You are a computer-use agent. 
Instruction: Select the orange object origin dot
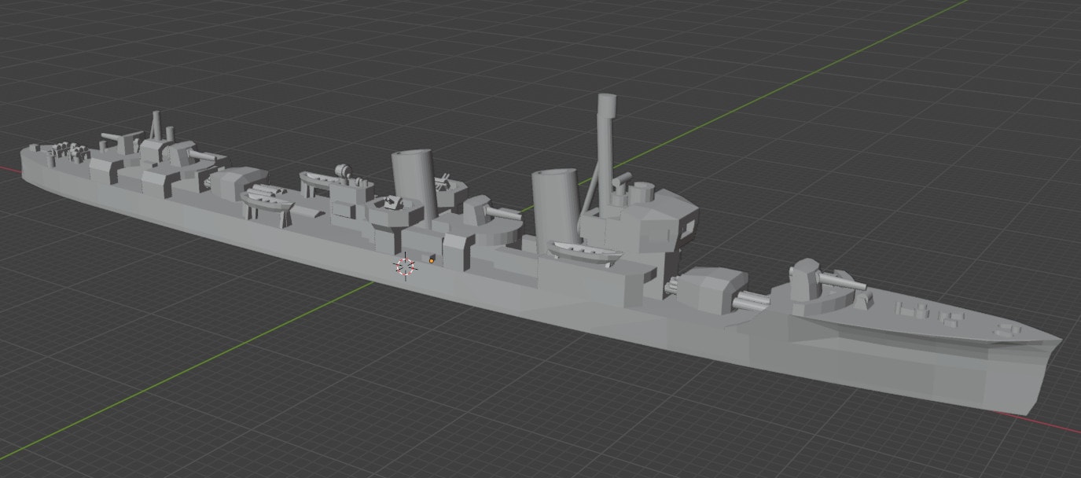pyautogui.click(x=432, y=259)
